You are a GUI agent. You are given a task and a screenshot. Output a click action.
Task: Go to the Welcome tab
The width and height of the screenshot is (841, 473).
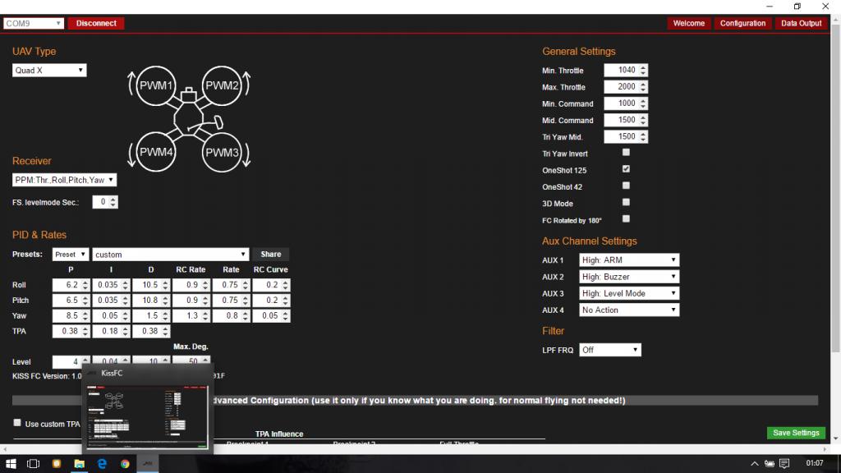pyautogui.click(x=688, y=23)
